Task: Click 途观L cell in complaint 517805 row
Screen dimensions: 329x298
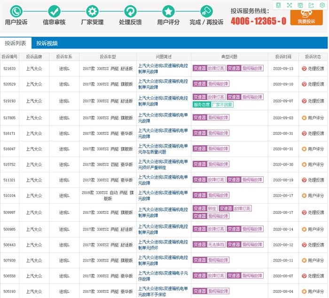Action: pyautogui.click(x=64, y=118)
